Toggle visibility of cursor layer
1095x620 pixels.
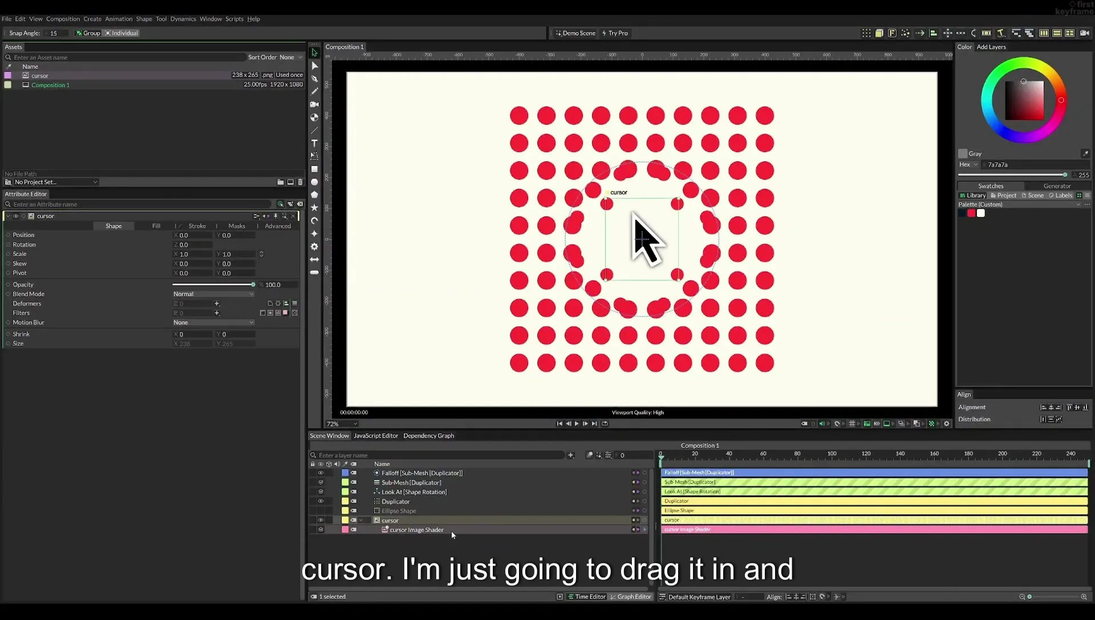[321, 520]
